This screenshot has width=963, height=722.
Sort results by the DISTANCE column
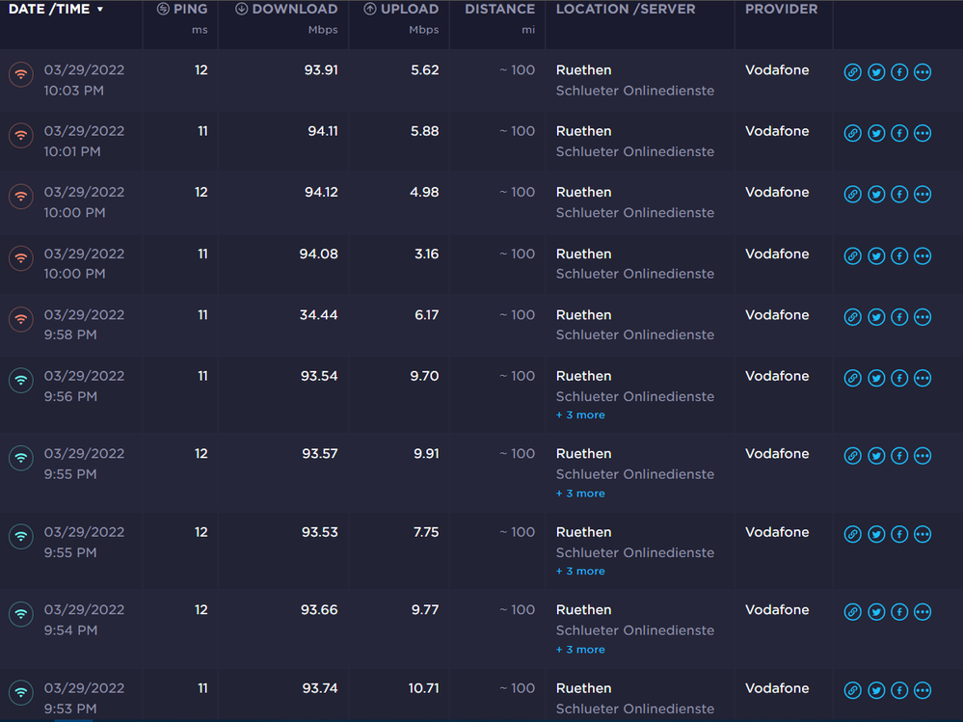pyautogui.click(x=500, y=10)
